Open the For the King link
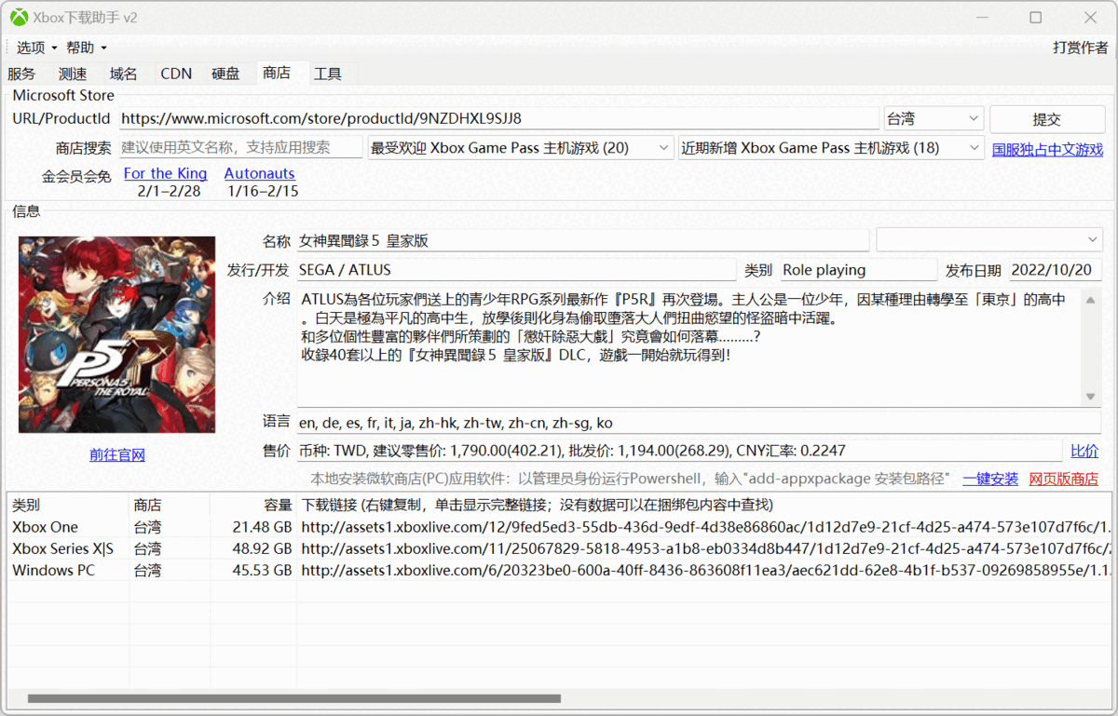 pyautogui.click(x=166, y=173)
